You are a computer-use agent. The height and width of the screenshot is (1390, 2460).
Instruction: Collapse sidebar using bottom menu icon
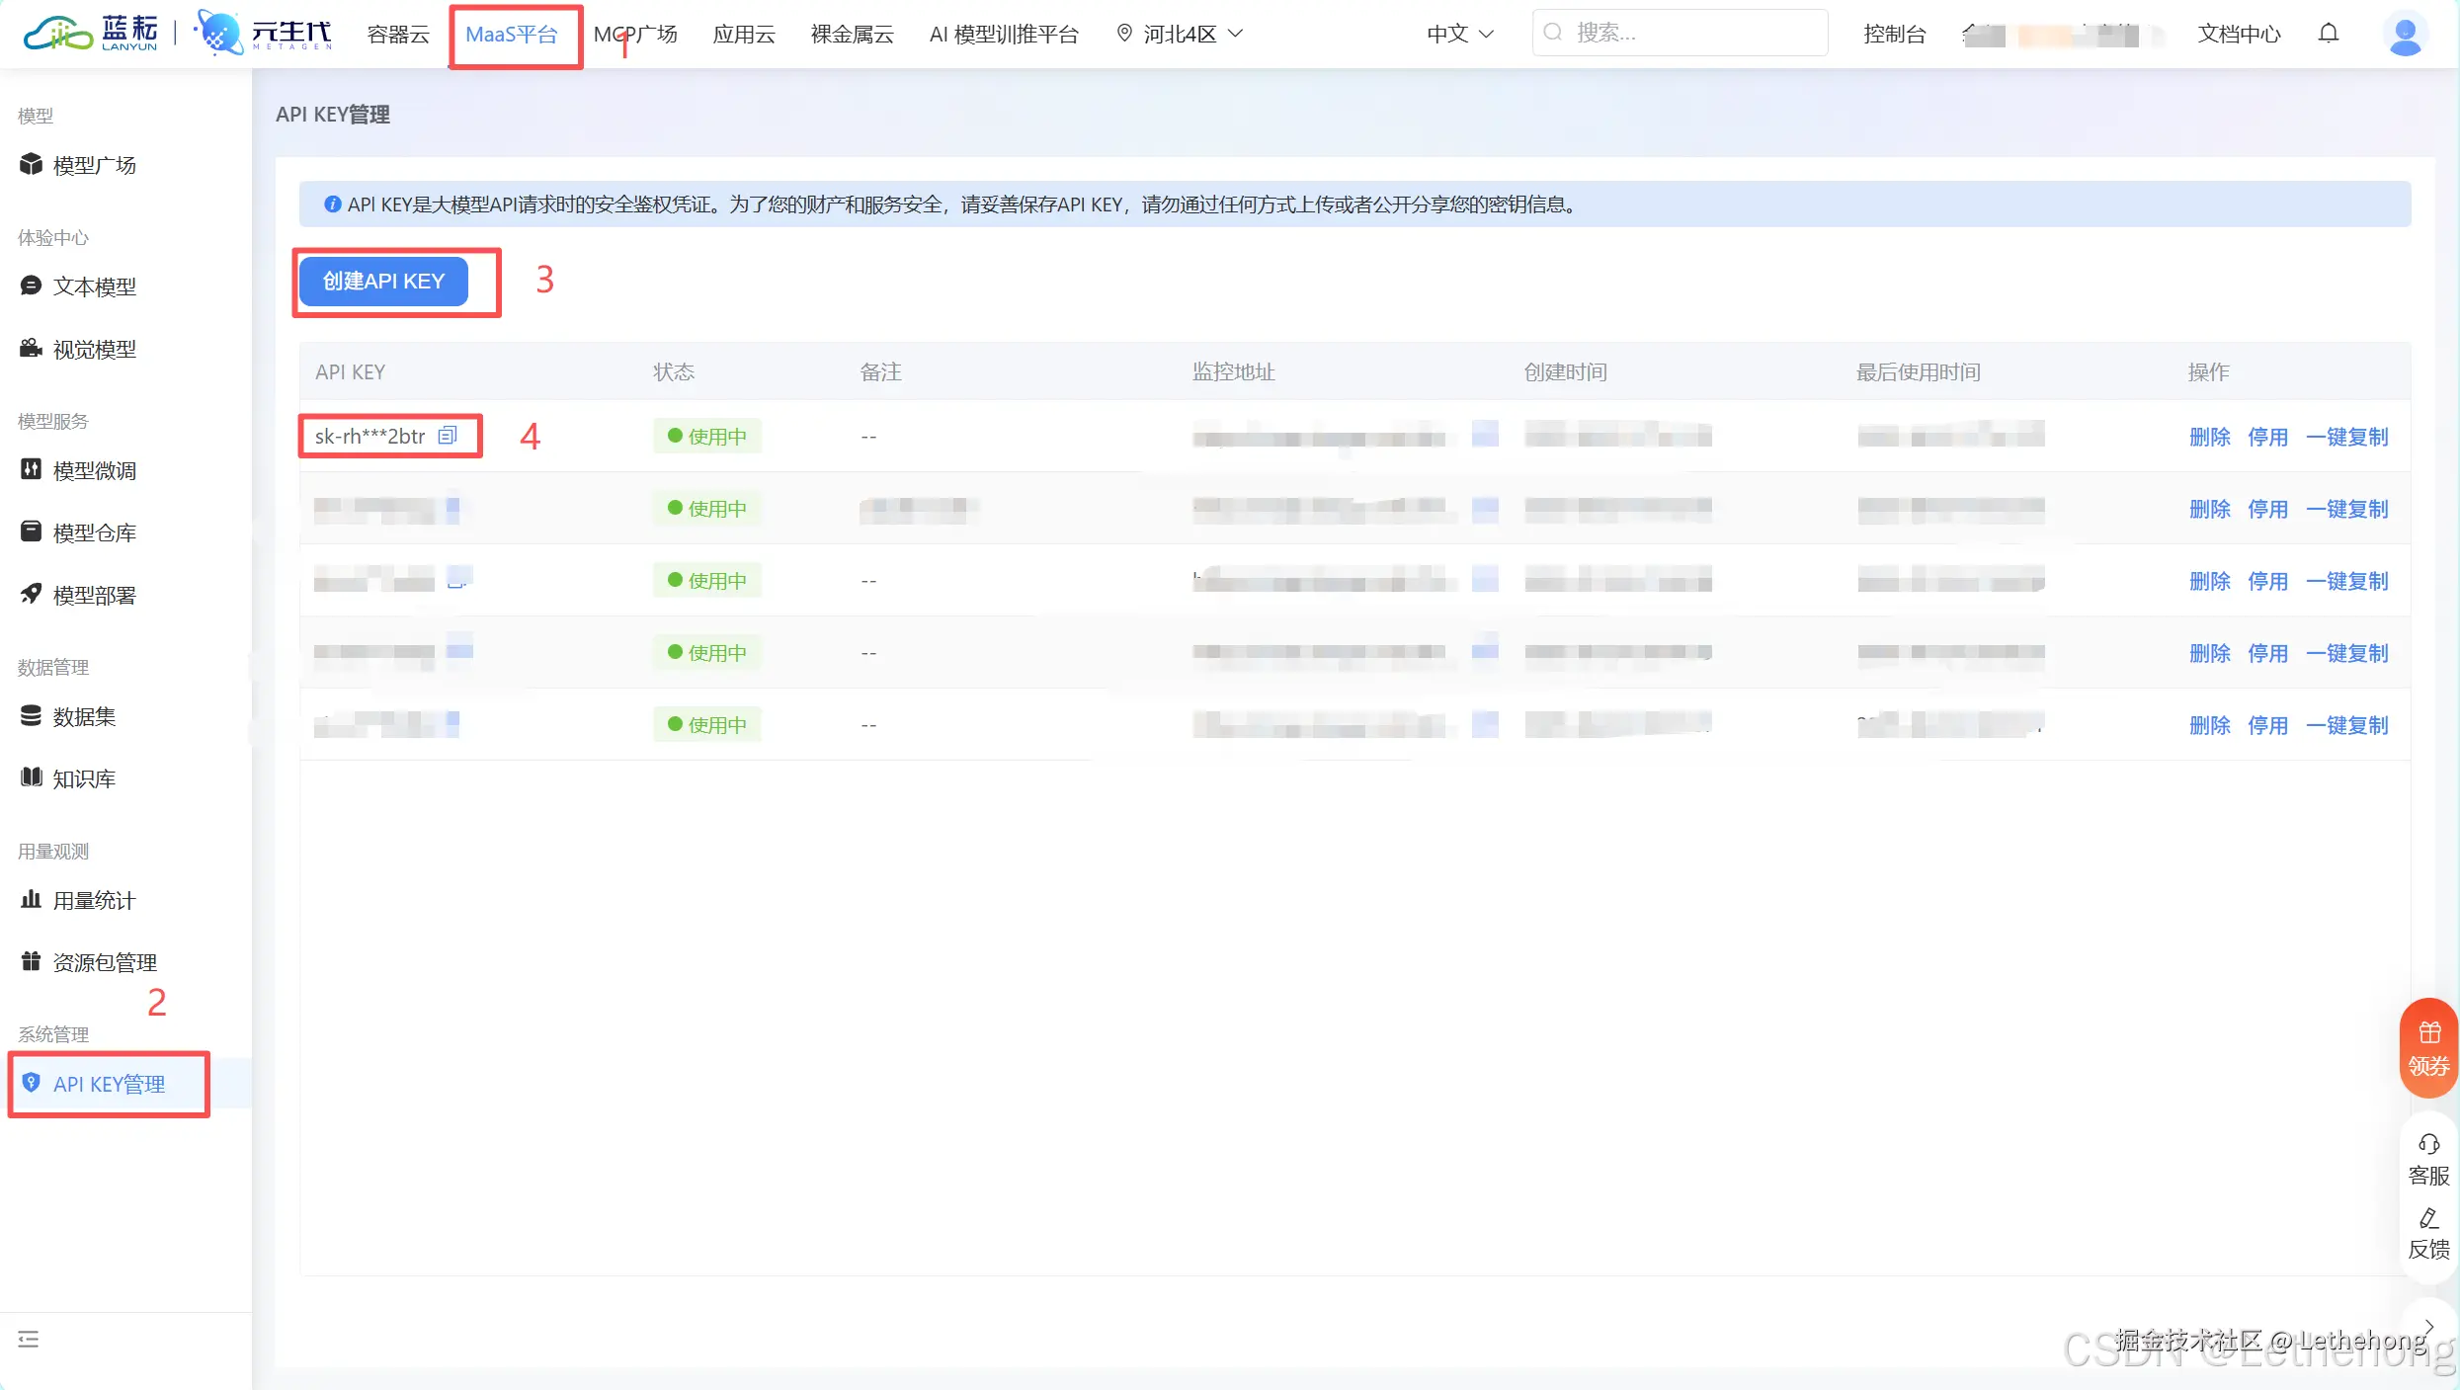click(29, 1339)
